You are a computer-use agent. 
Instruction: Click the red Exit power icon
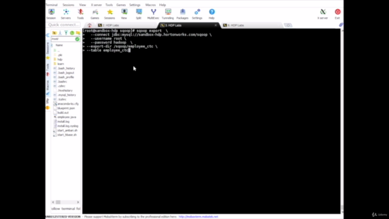tap(337, 14)
